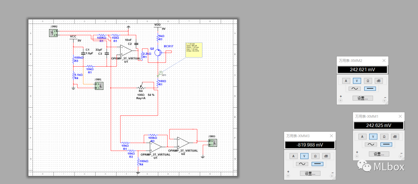Pick AC signal mode in XMM1 multimeter
This screenshot has width=418, height=184.
pyautogui.click(x=371, y=144)
